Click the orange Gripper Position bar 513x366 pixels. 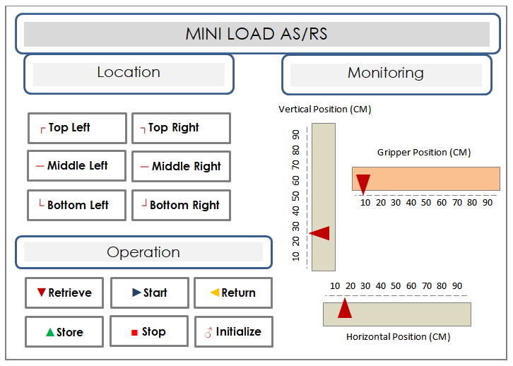coord(426,179)
